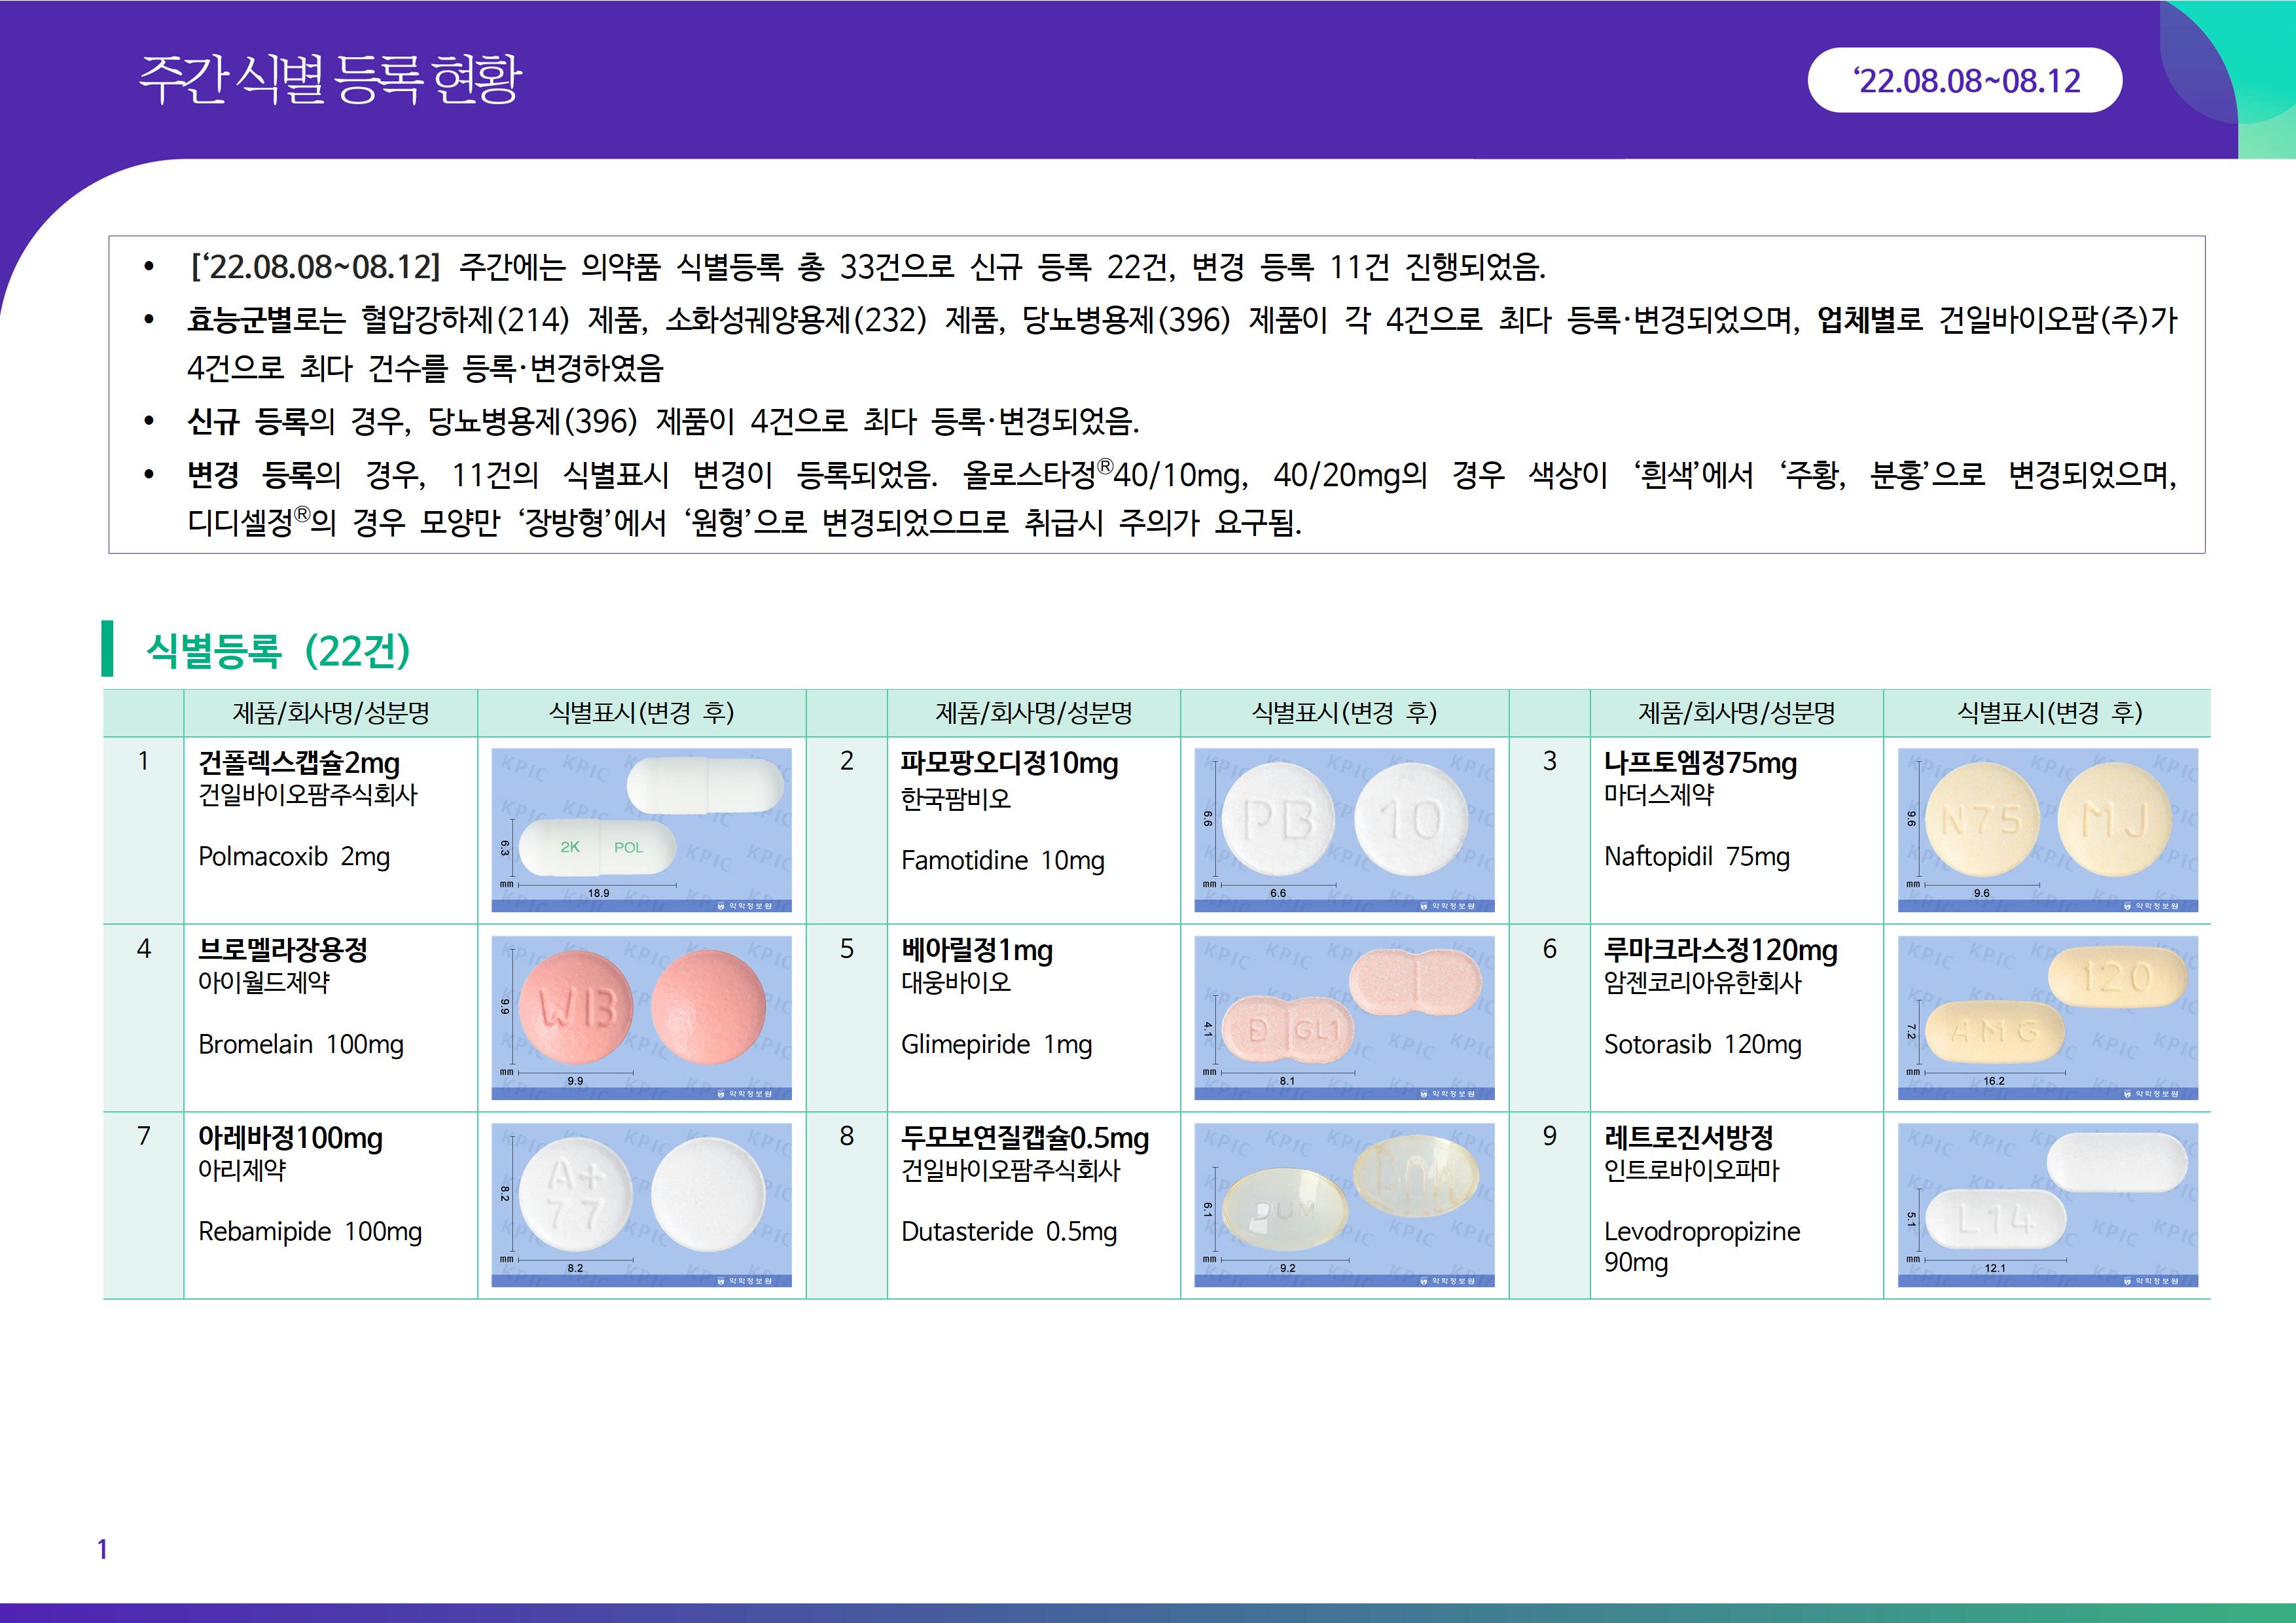Click the 베아릴정1mg tablet image
2296x1623 pixels.
click(1344, 1017)
